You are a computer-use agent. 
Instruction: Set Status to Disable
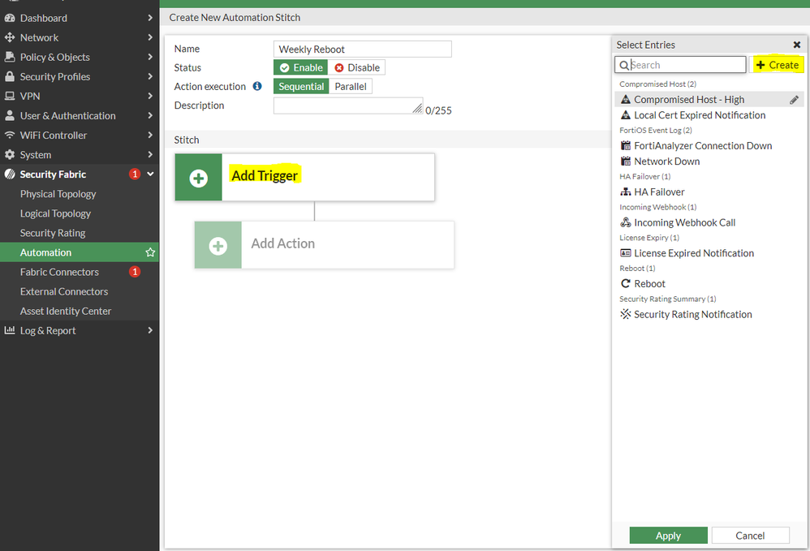click(x=356, y=67)
